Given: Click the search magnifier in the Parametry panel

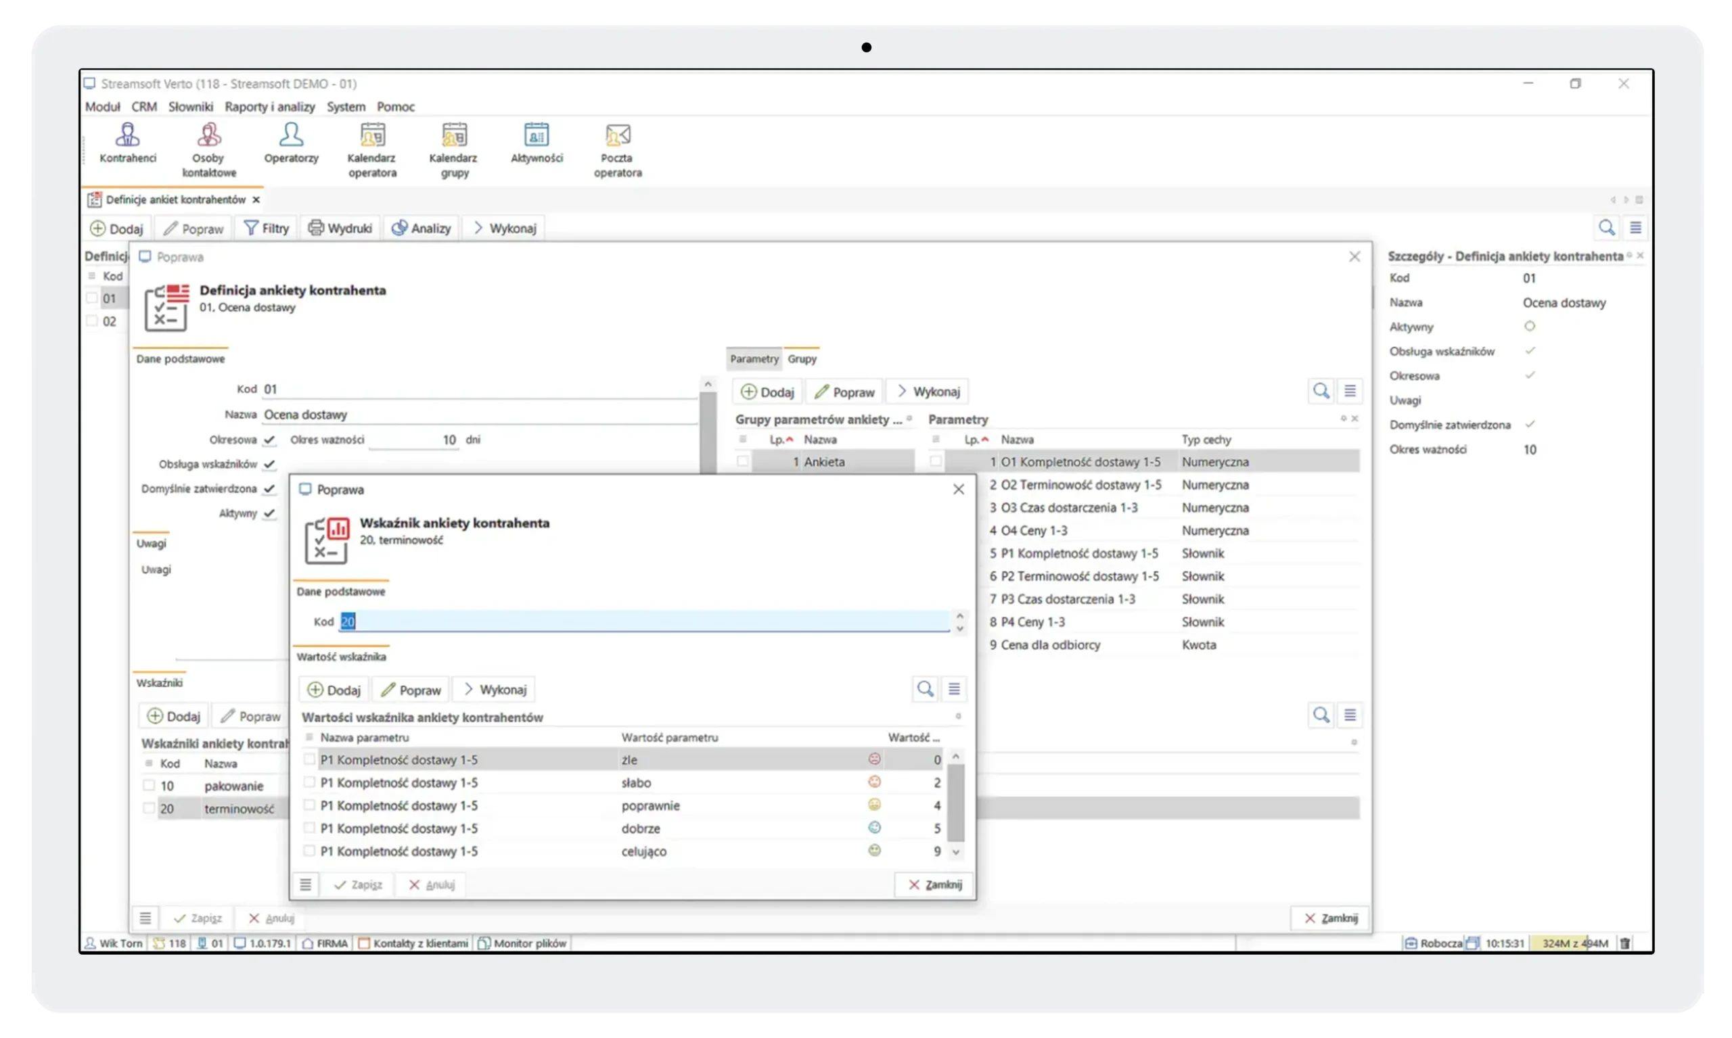Looking at the screenshot, I should point(1321,391).
